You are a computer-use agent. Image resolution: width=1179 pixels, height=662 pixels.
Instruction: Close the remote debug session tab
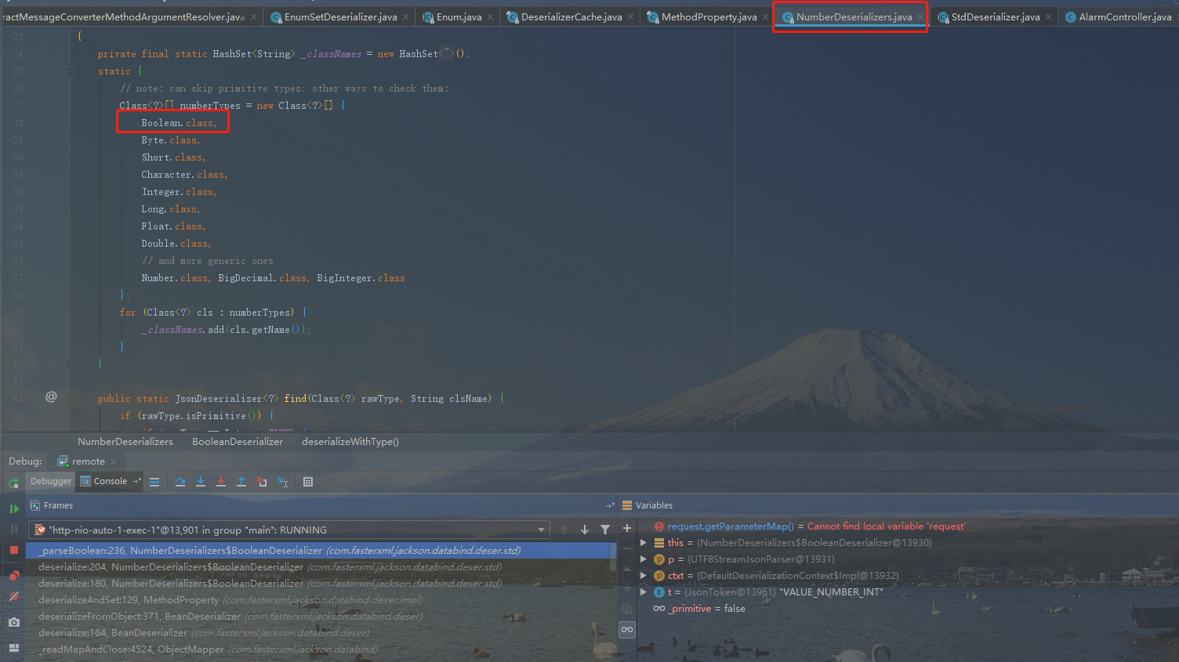point(114,461)
